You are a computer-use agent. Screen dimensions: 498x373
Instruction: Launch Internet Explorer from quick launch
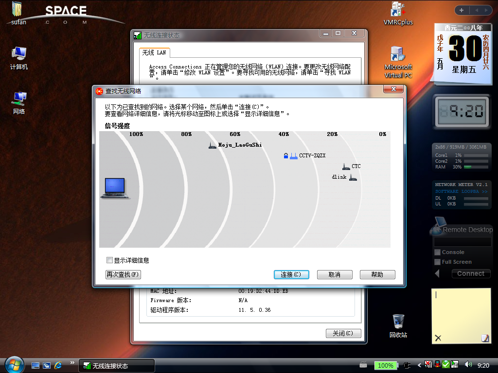point(58,365)
